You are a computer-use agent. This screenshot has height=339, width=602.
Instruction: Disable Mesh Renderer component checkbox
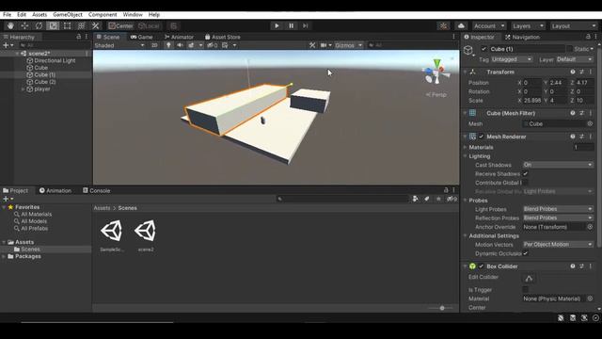(x=482, y=137)
